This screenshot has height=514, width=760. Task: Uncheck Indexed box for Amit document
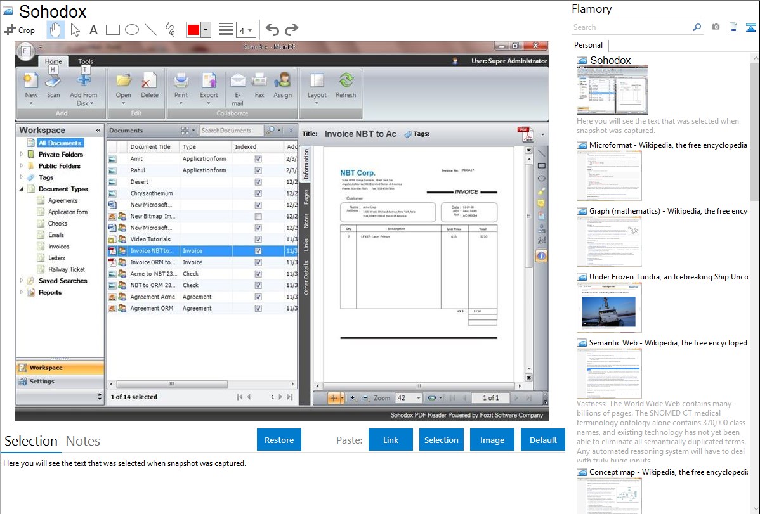click(258, 159)
